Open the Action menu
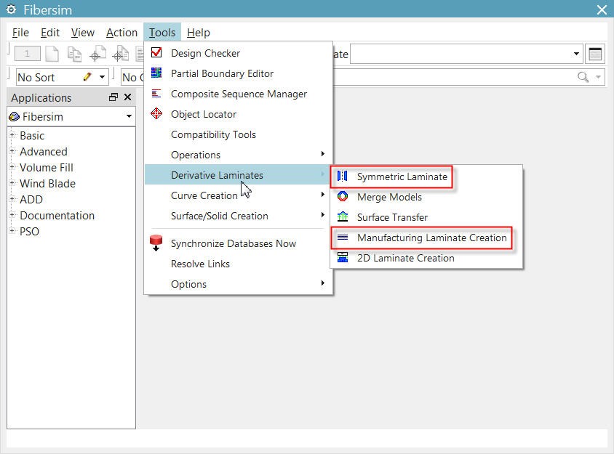614x454 pixels. [x=121, y=33]
